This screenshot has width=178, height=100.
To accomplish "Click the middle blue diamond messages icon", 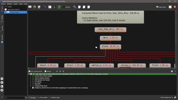I will 60,71.
